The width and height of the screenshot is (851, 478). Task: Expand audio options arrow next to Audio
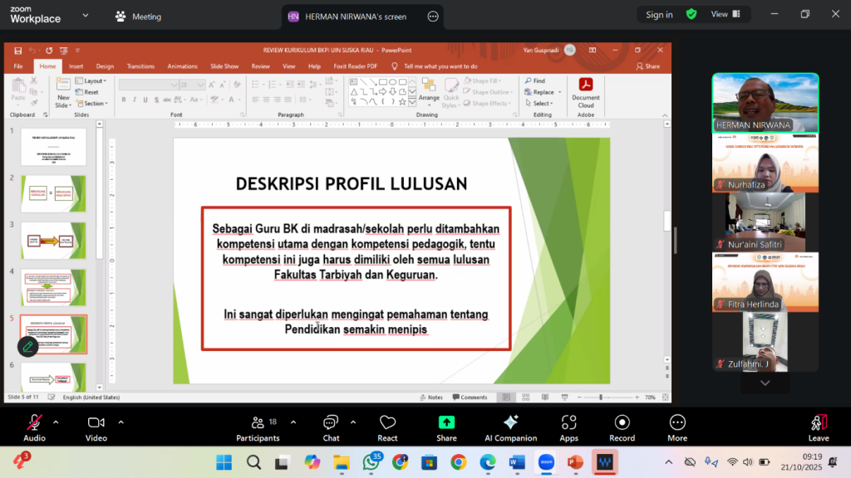pos(56,422)
